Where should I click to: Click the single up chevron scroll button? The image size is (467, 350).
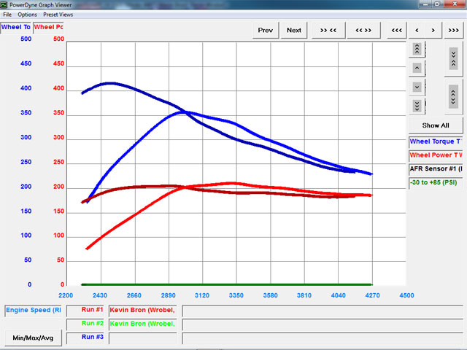coord(417,68)
